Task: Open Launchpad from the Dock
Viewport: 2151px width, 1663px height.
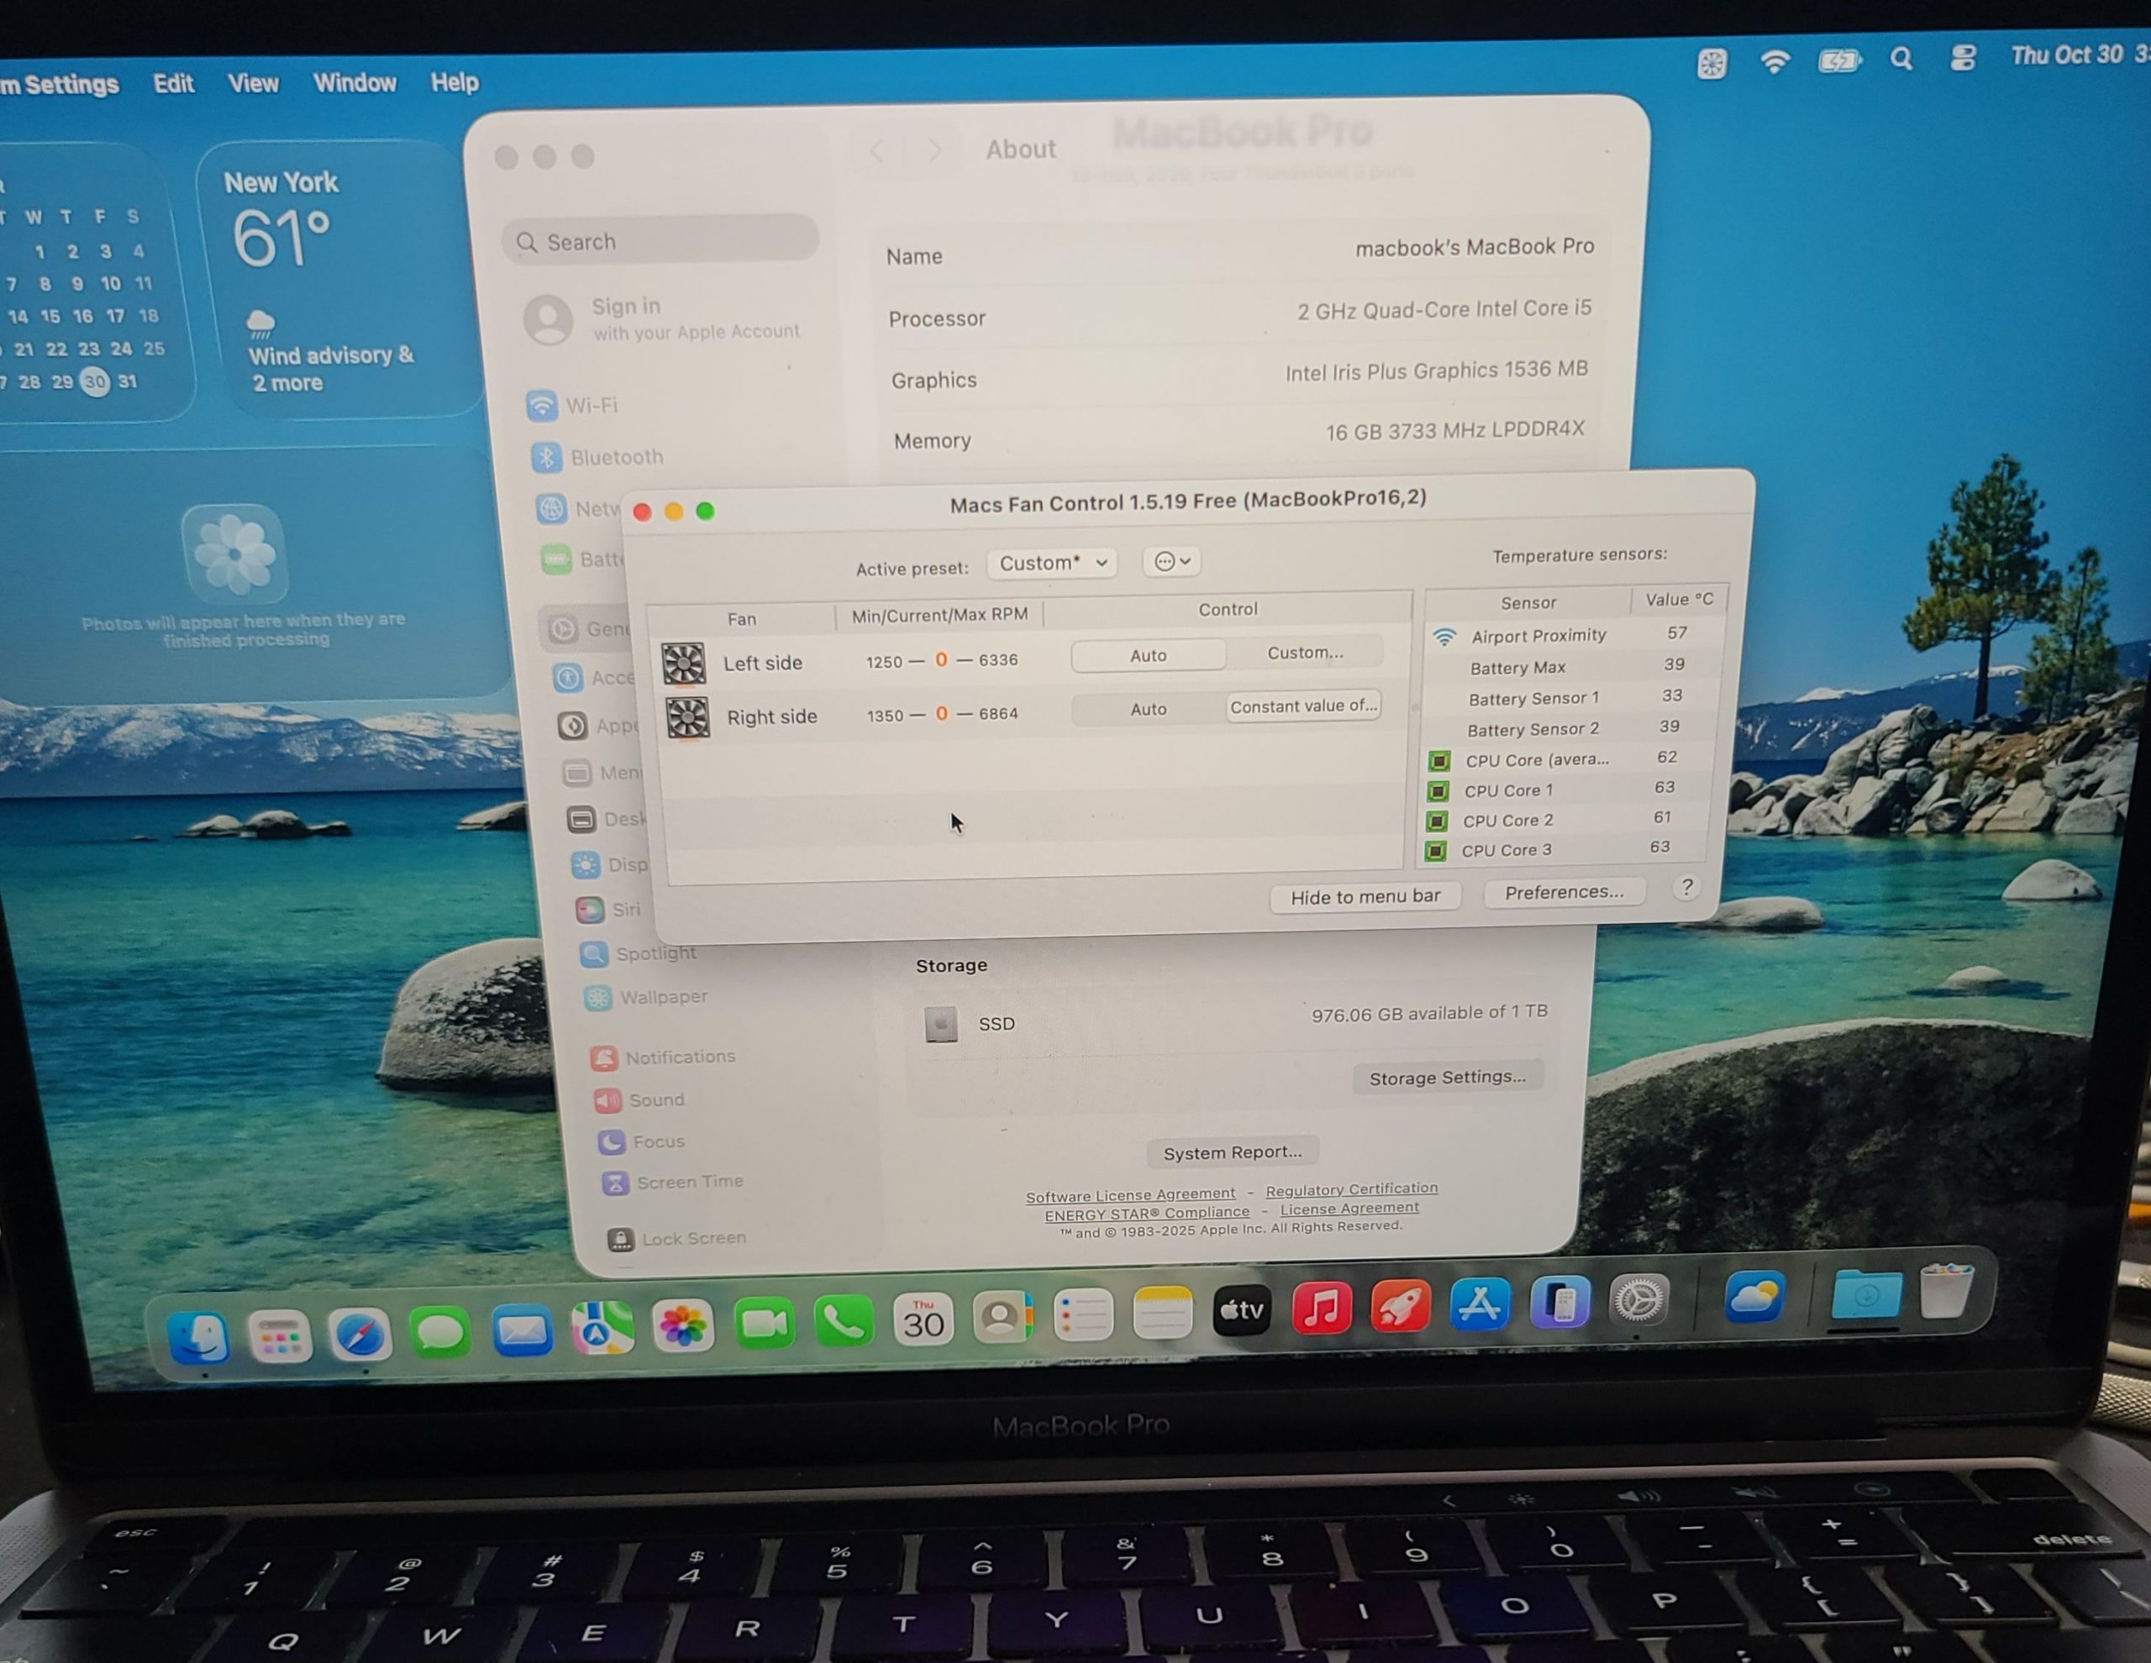Action: point(280,1336)
